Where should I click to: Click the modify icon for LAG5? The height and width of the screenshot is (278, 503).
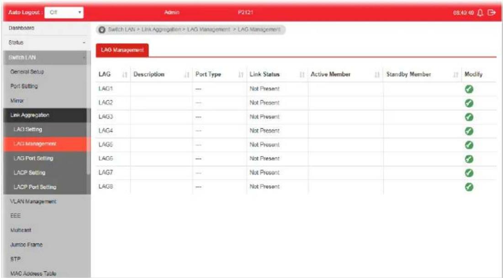(469, 145)
